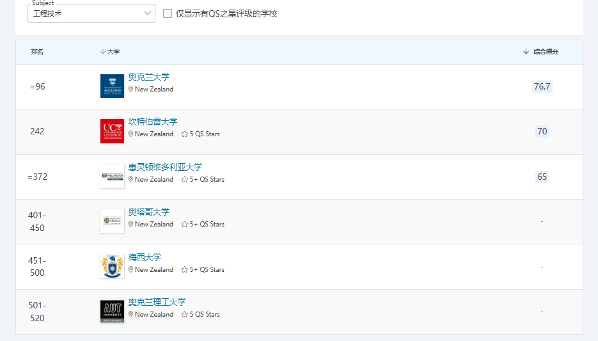Viewport: 598px width, 341px height.
Task: Click New Zealand location under 奥克兰理工大学
Action: [151, 314]
